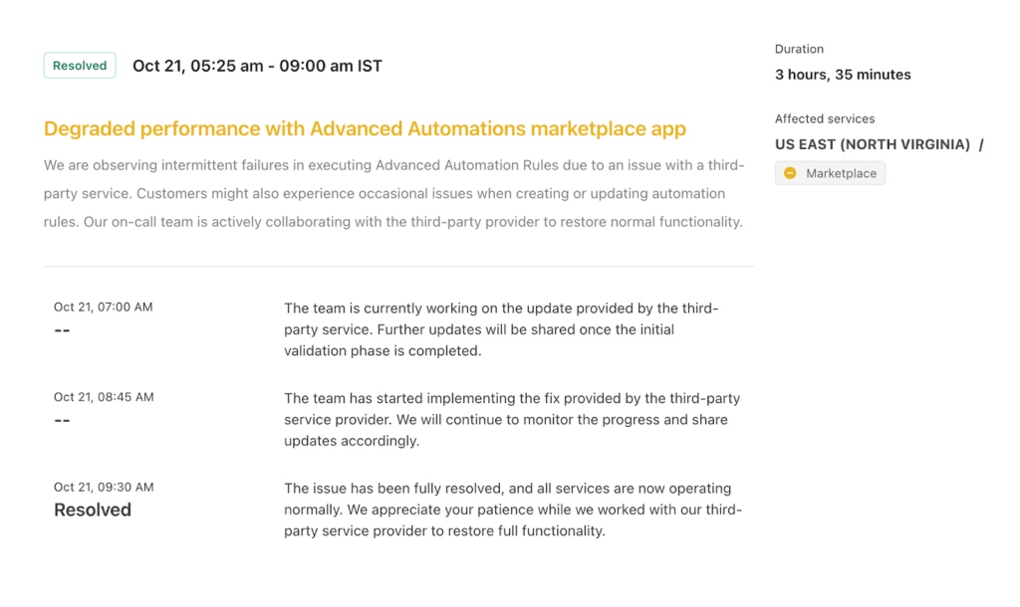The height and width of the screenshot is (607, 1020).
Task: Click the Oct 21, 07:00 AM update timestamp
Action: pyautogui.click(x=103, y=306)
